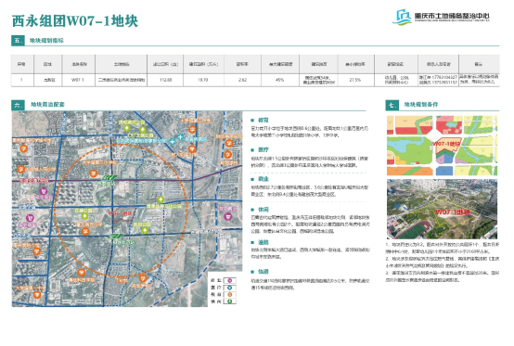This screenshot has width=514, height=346.
Task: Click the 商业 heading in surrounding facilities
Action: 263,179
